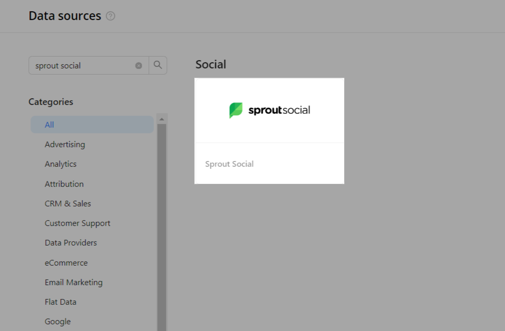Select the All category

92,125
